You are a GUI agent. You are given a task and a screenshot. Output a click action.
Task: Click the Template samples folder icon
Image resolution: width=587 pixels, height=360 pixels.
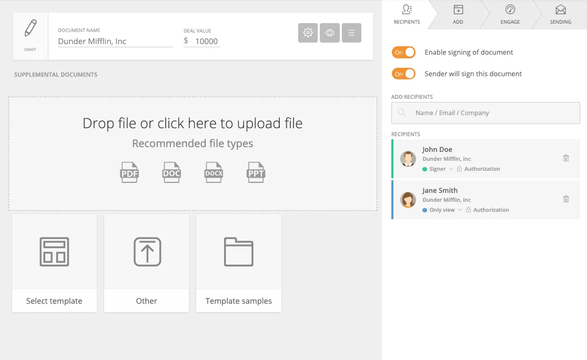pyautogui.click(x=238, y=252)
